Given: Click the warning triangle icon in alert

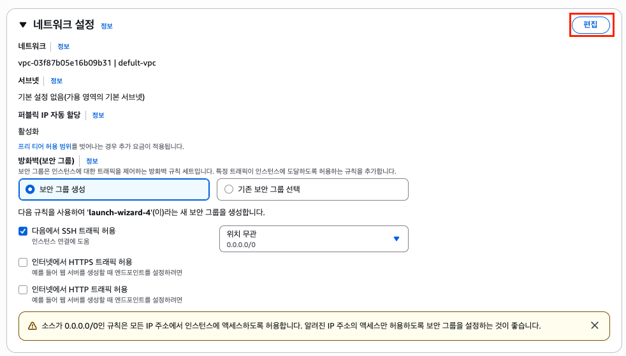Looking at the screenshot, I should [33, 325].
